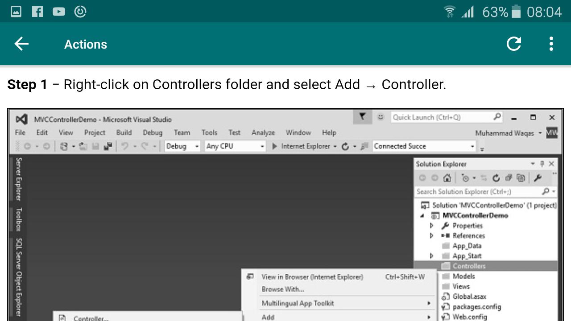Open the Debug menu in the menu bar

153,132
